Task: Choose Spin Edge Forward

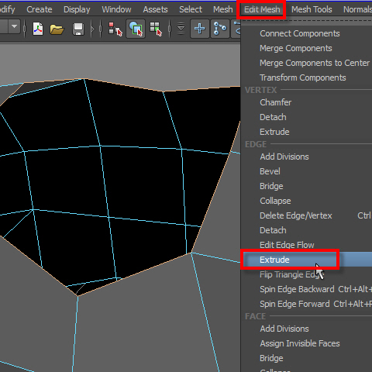Action: [x=294, y=304]
